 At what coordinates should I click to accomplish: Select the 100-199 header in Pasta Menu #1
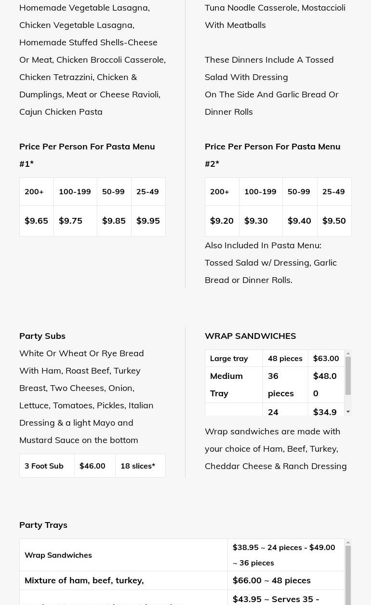pos(75,192)
